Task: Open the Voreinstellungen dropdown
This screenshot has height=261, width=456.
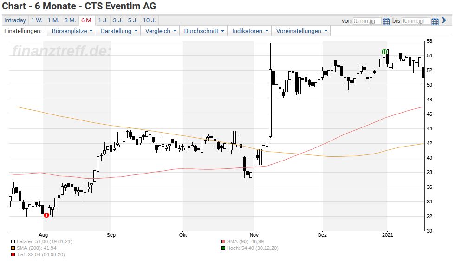Action: (x=301, y=31)
